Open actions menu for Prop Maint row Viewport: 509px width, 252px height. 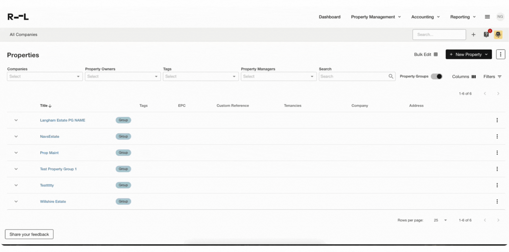[497, 153]
